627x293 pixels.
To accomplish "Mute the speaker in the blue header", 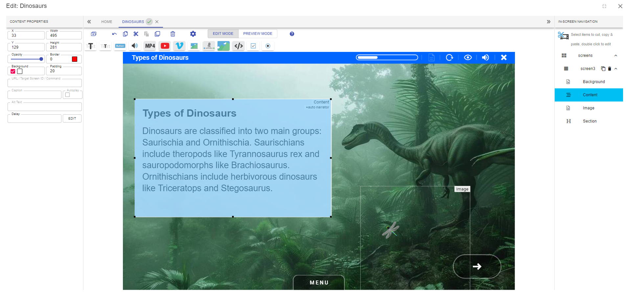I will click(x=485, y=57).
